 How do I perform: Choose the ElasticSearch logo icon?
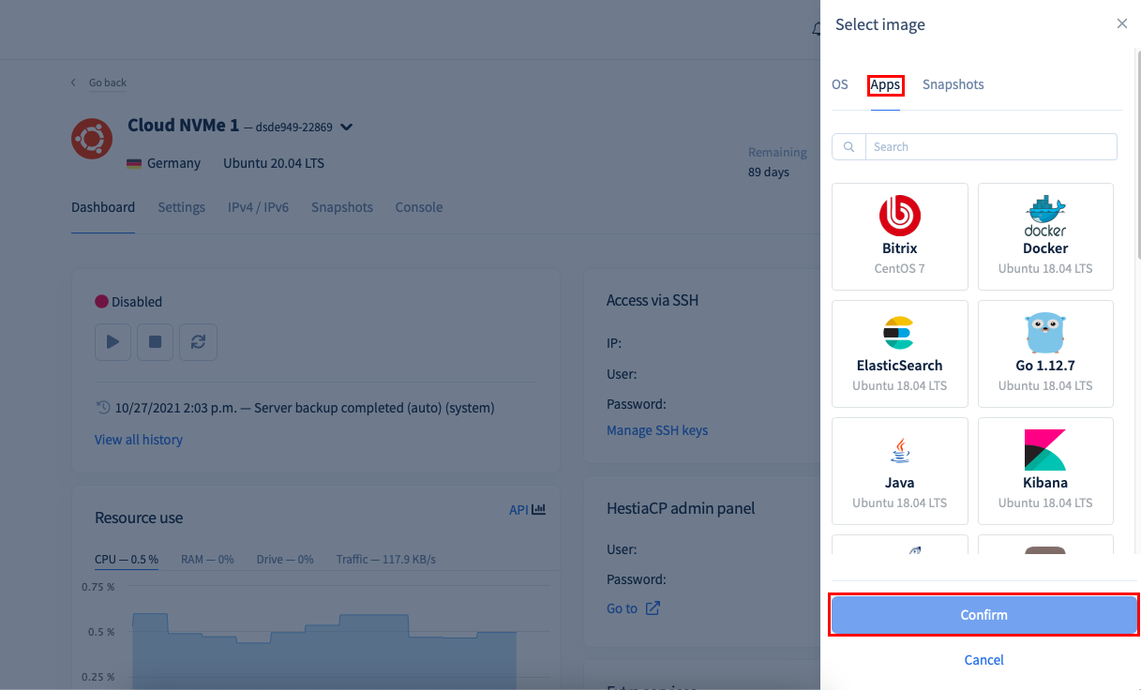tap(900, 333)
